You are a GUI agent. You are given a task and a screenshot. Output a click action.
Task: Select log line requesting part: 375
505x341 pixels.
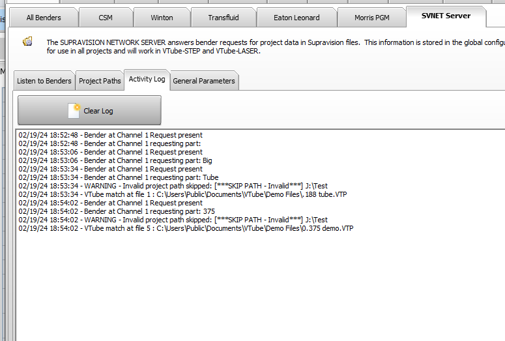coord(117,211)
